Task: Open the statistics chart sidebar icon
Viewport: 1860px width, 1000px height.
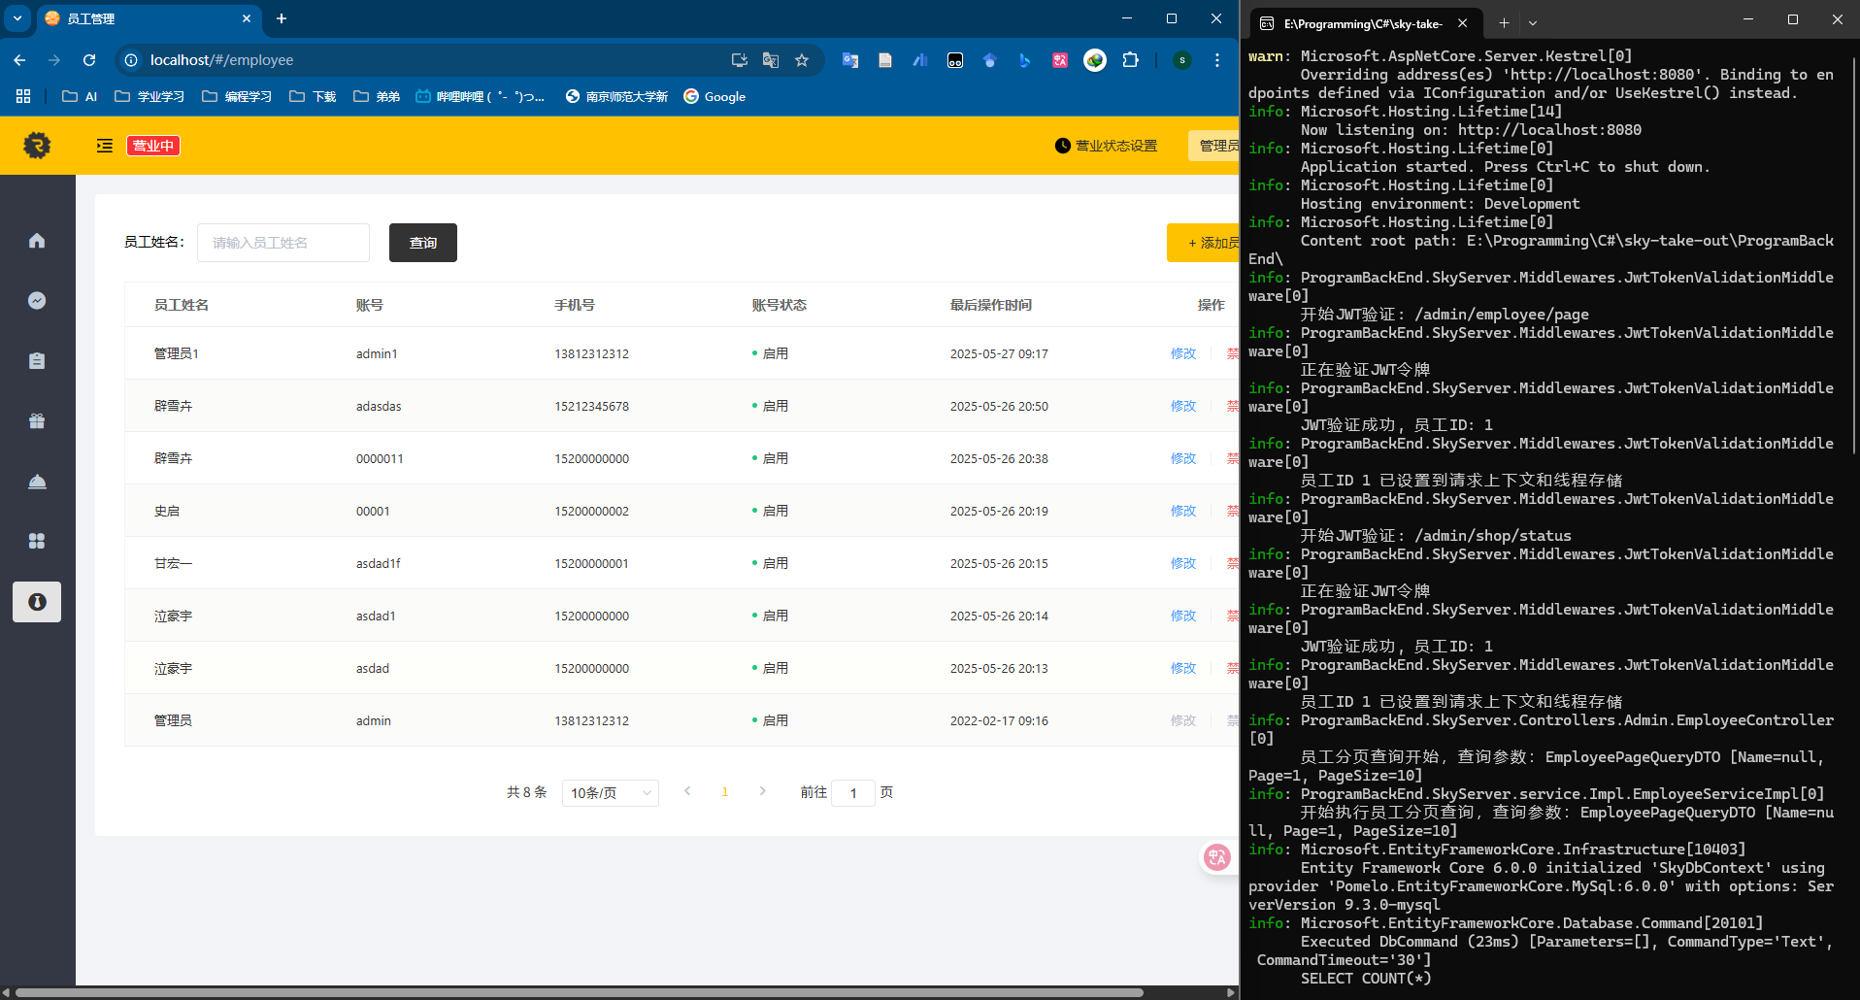Action: (37, 301)
